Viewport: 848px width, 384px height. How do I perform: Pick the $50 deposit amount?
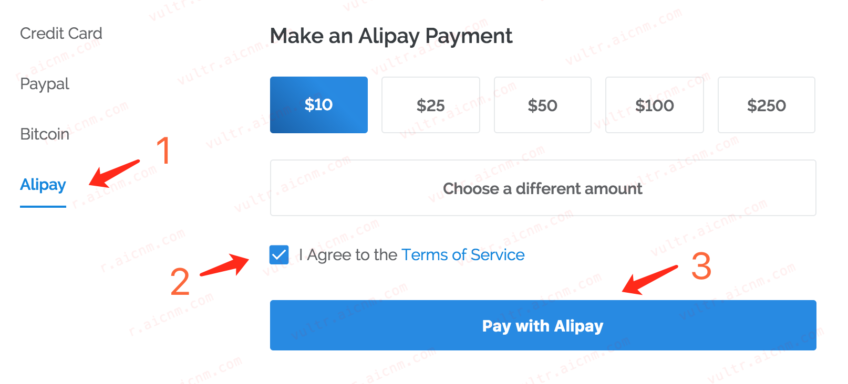pos(542,105)
